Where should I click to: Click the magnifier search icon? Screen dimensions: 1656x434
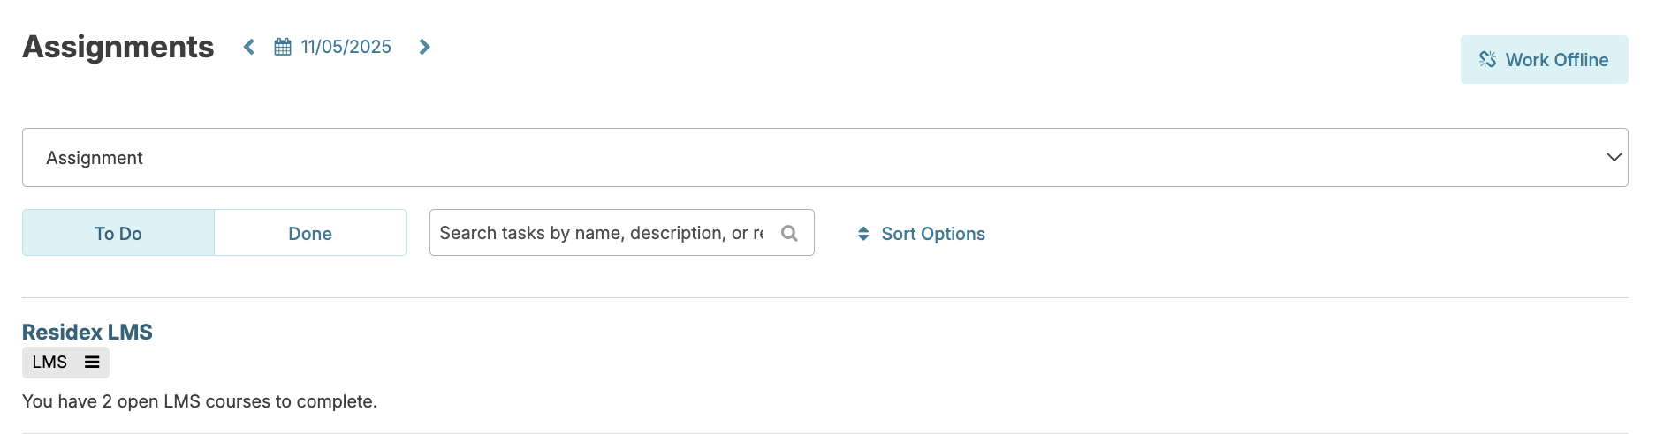(x=789, y=233)
